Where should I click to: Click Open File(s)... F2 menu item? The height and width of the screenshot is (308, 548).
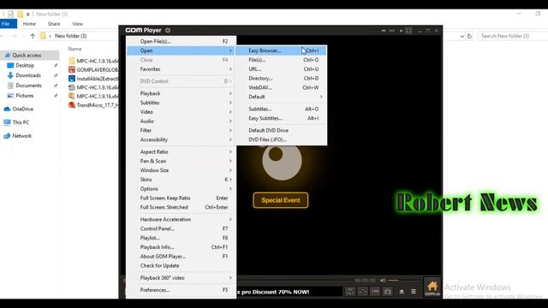(182, 41)
